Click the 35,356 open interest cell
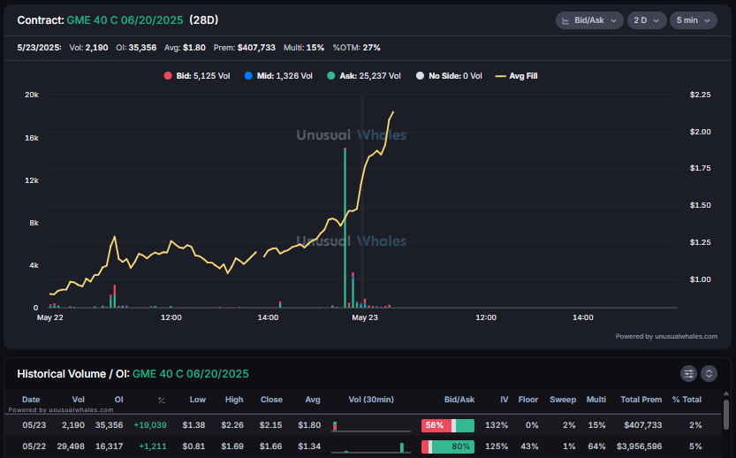Viewport: 736px width, 458px height. coord(110,425)
